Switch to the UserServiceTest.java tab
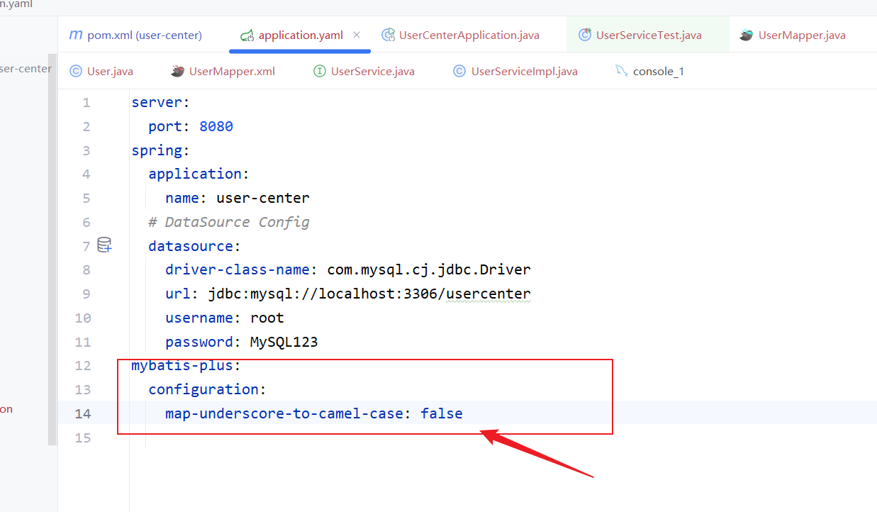This screenshot has width=877, height=512. coord(649,35)
